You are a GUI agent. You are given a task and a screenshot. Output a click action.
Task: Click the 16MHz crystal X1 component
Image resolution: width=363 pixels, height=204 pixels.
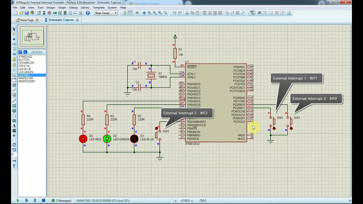[x=151, y=75]
